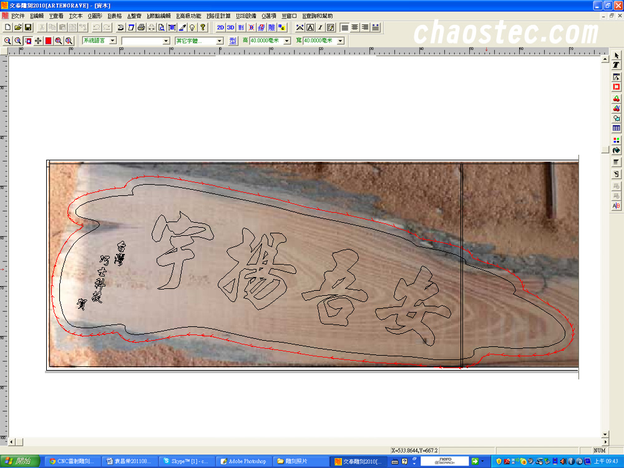The image size is (624, 468).
Task: Open the P路徑計算 menu
Action: (218, 16)
